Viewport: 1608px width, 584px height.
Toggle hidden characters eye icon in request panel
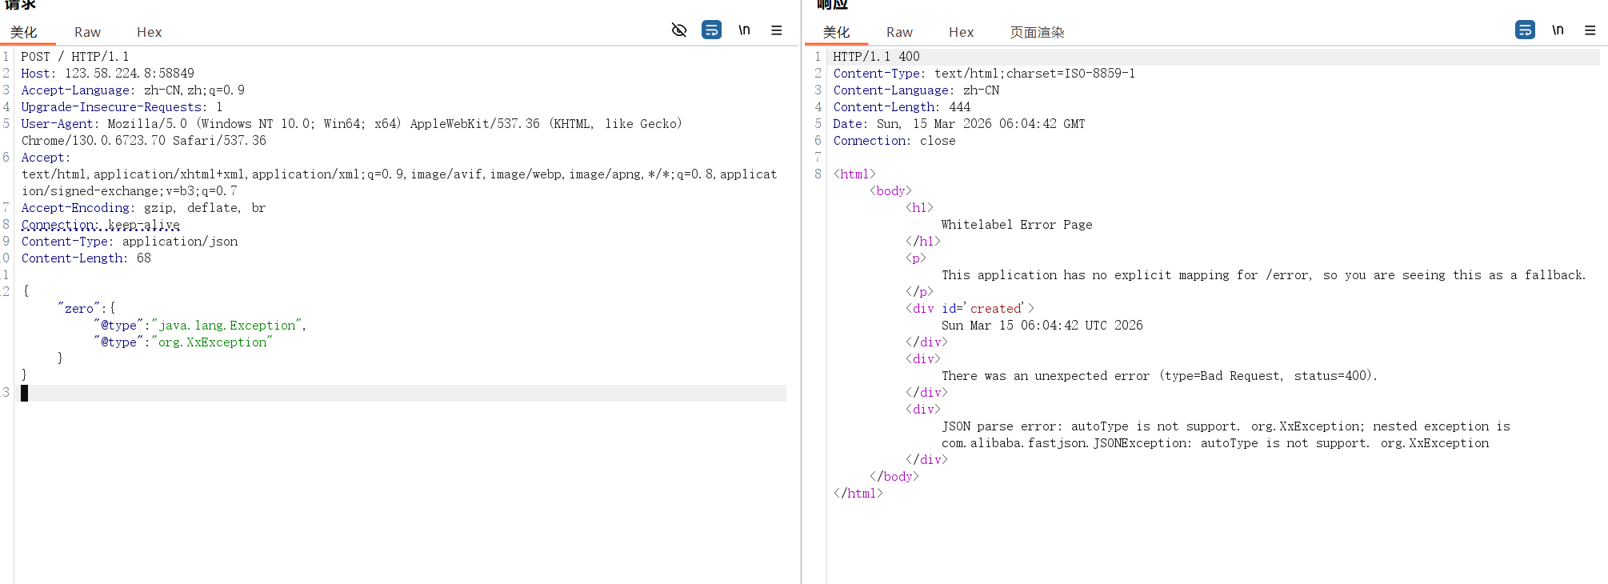tap(679, 30)
